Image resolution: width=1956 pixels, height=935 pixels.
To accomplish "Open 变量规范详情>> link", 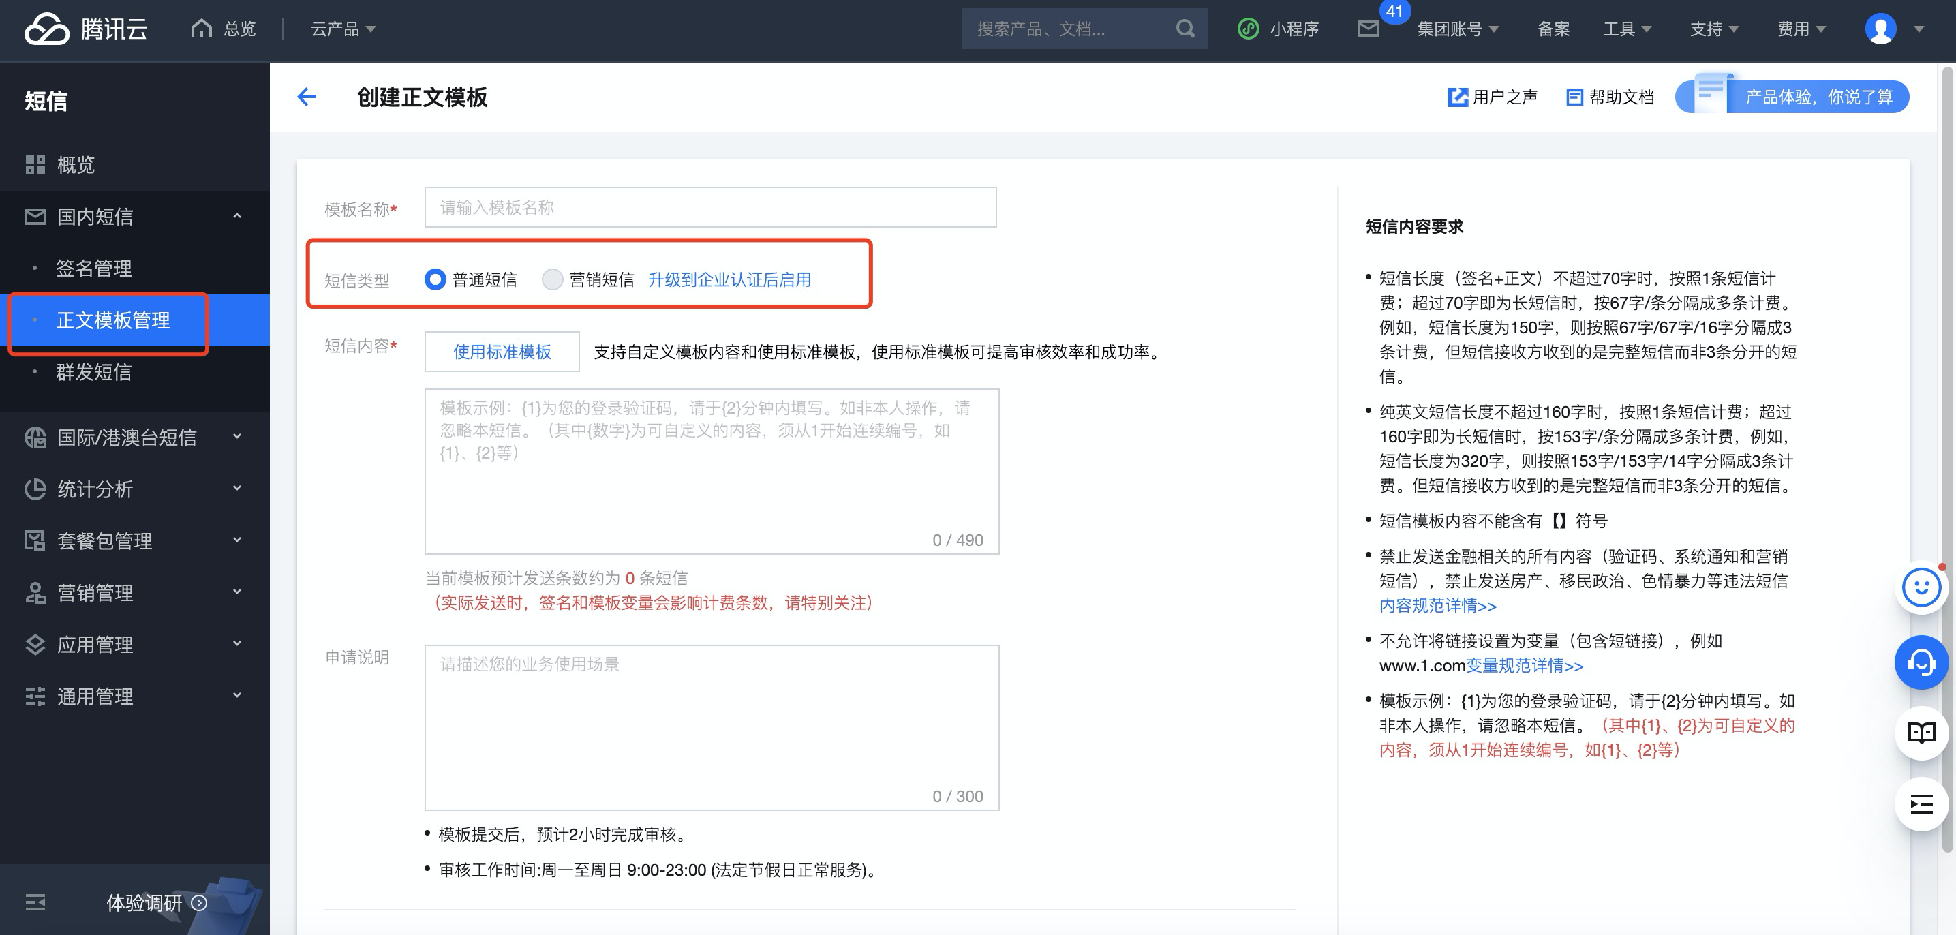I will click(x=1524, y=665).
